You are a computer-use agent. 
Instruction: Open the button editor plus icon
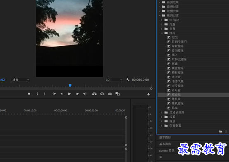[x=148, y=94]
